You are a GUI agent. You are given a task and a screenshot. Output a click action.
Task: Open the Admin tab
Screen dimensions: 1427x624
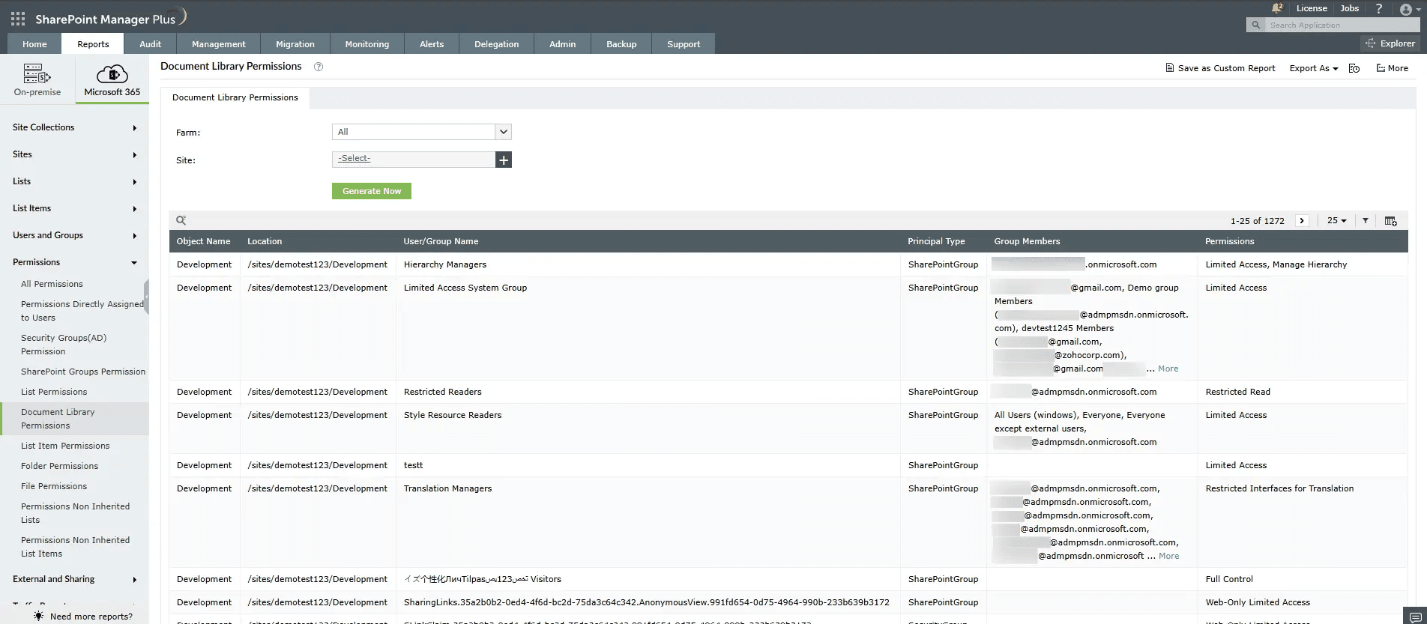[x=562, y=44]
